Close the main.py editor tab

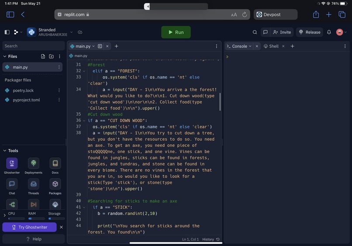coord(107,46)
